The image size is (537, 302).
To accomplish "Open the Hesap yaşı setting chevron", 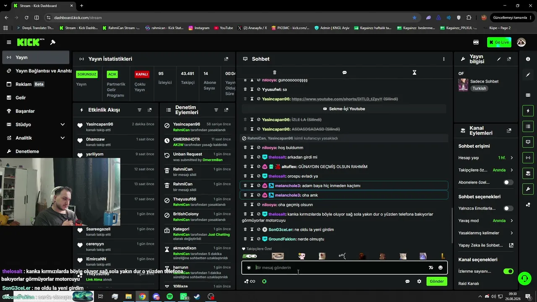I will point(511,158).
